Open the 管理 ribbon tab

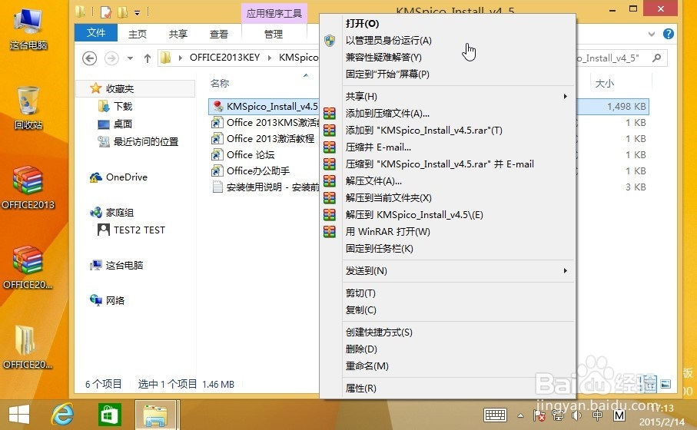coord(274,34)
